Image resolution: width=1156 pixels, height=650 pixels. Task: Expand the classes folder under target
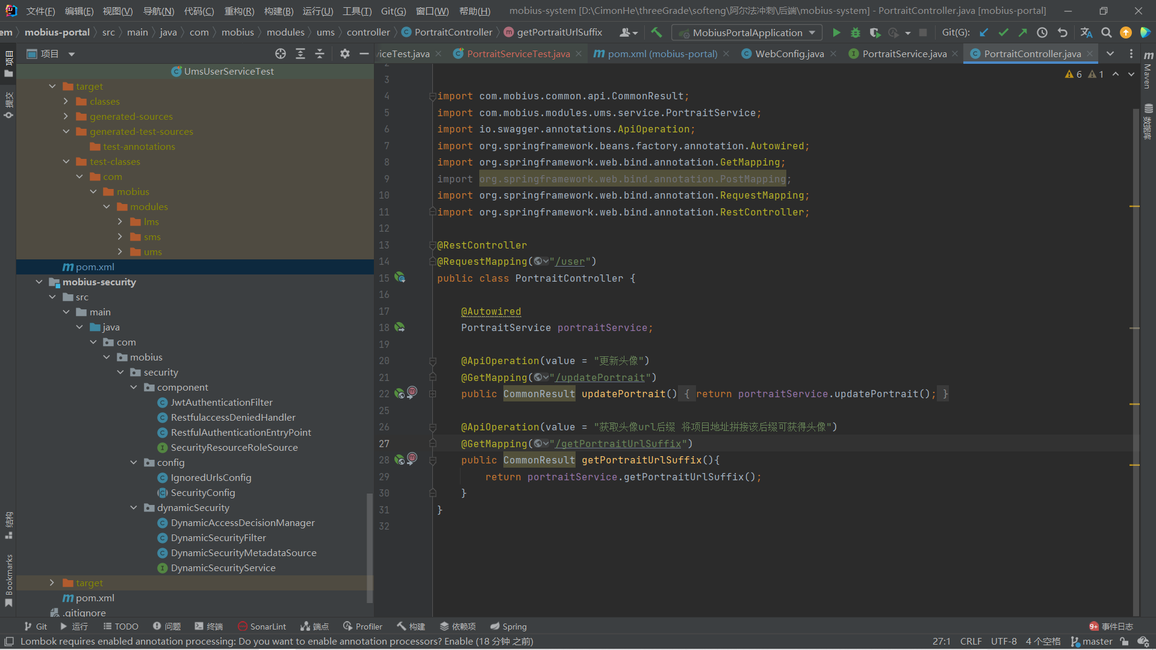point(66,102)
